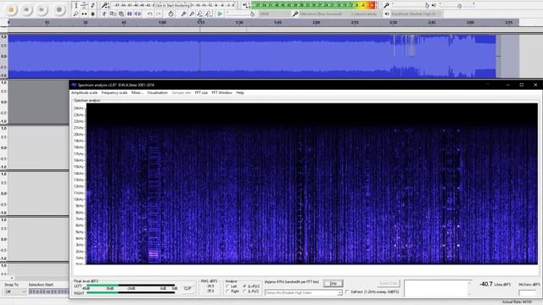
Task: Click the Export Data button
Action: coord(389,283)
